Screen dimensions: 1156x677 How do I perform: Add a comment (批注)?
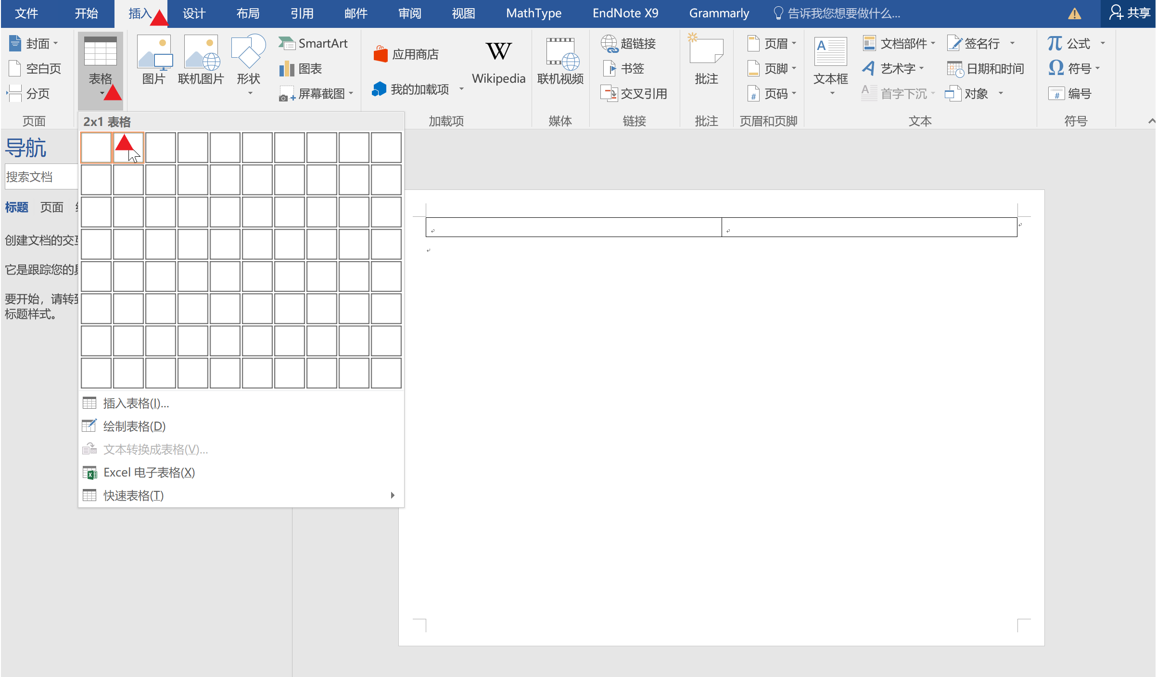tap(706, 60)
